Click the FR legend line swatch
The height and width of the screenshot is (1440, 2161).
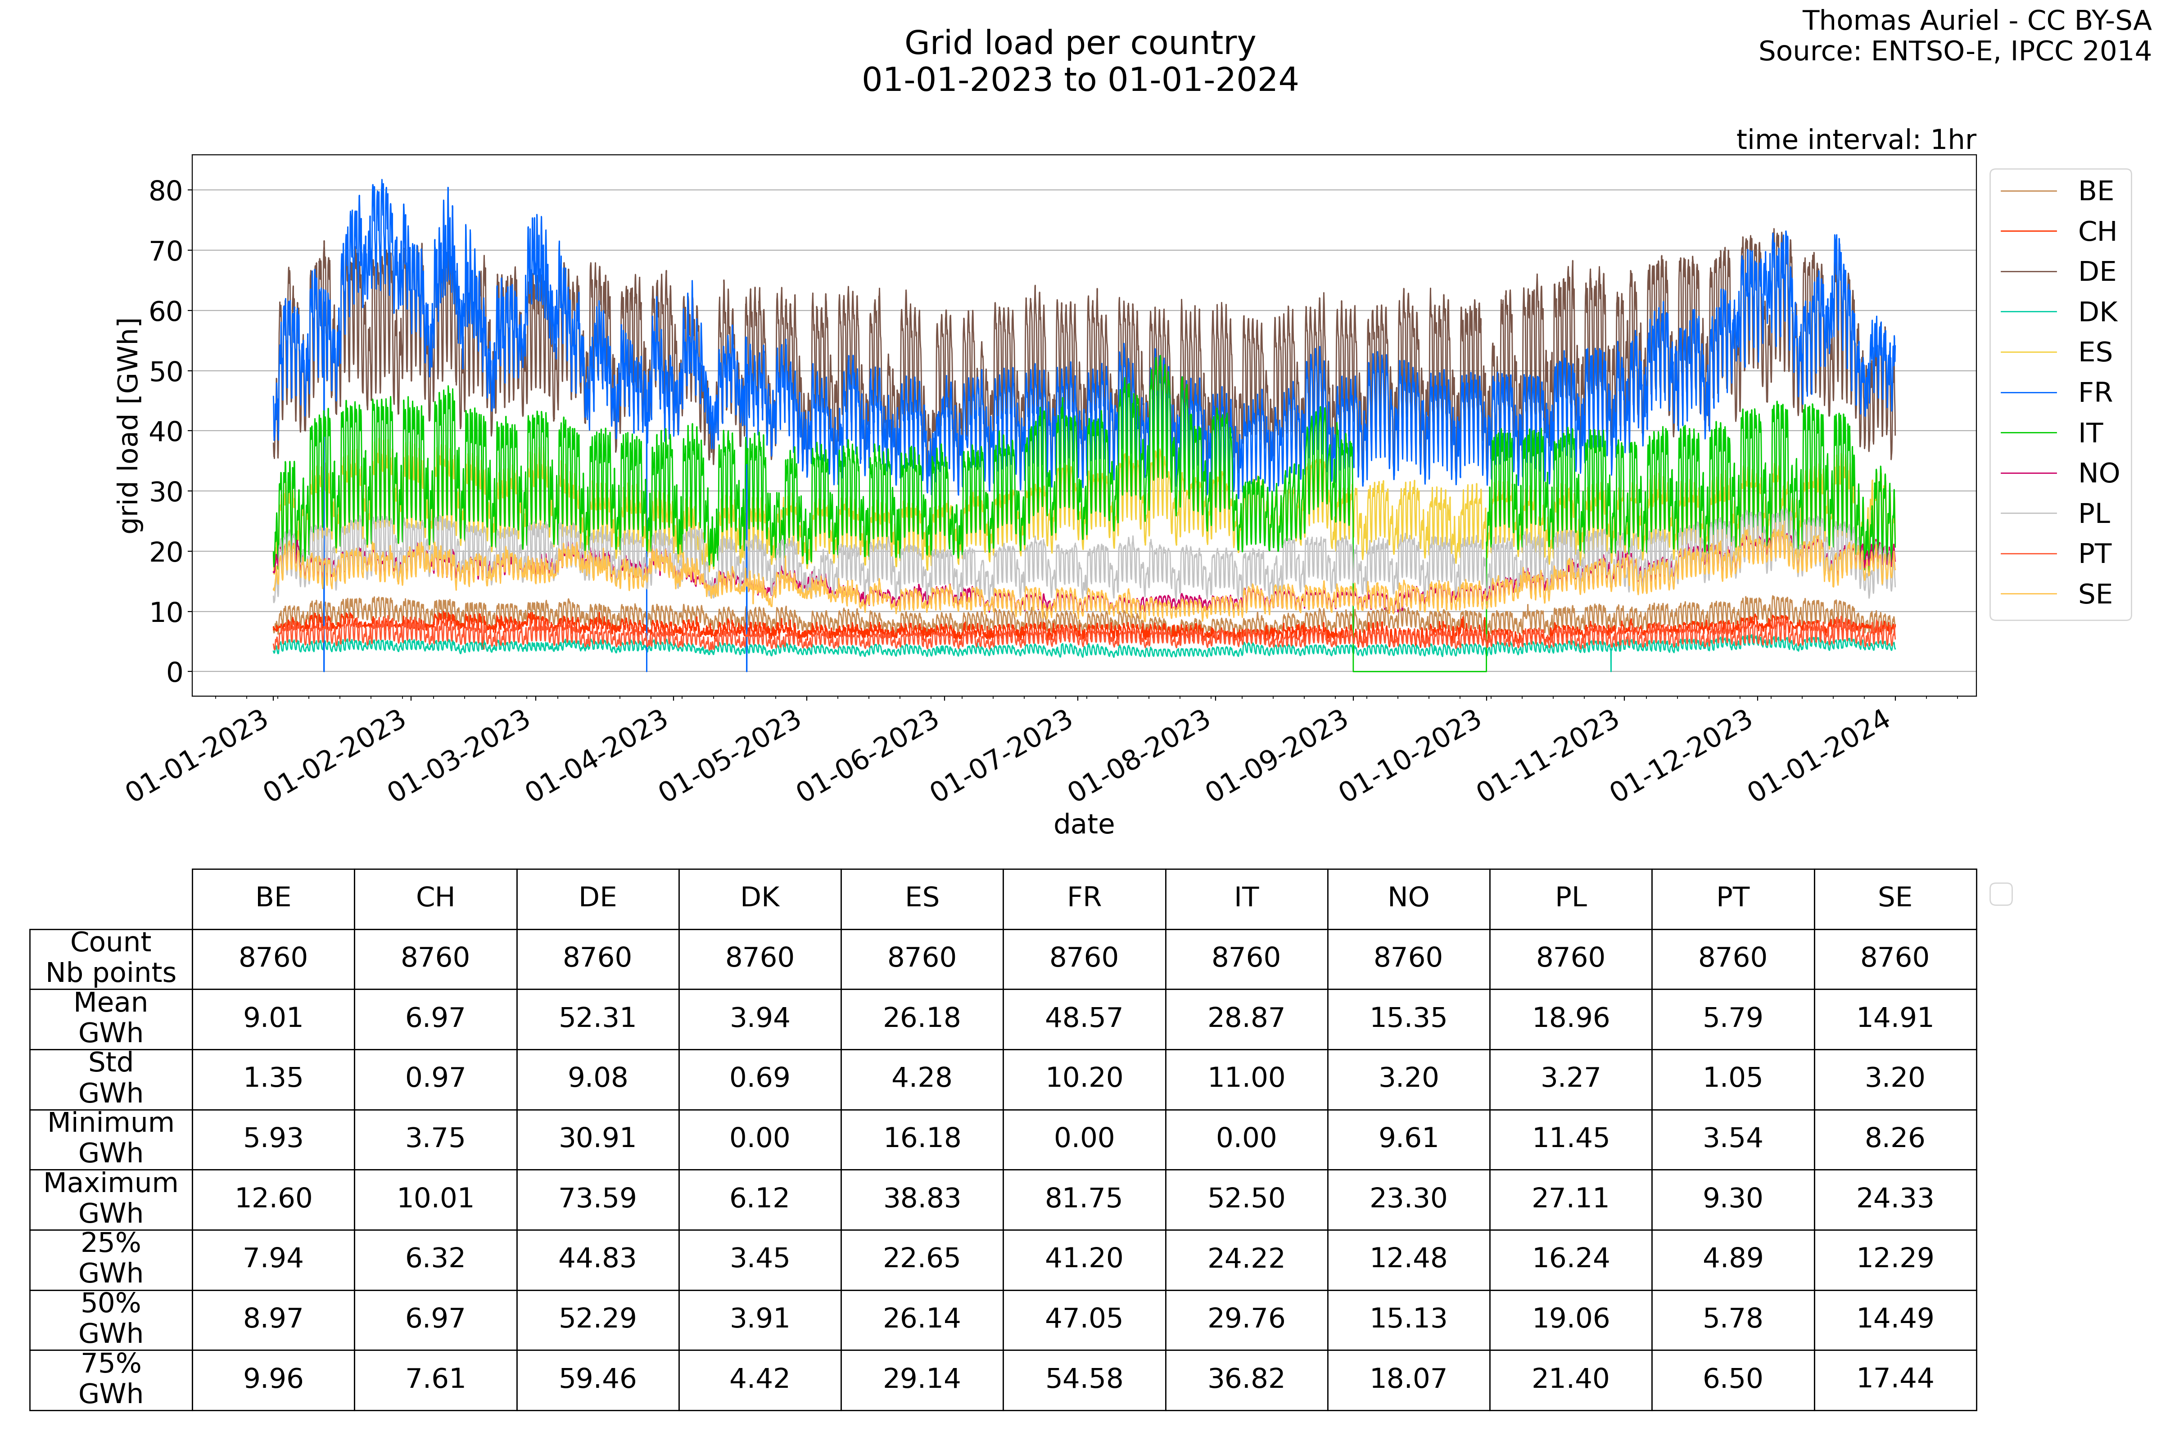(2028, 393)
